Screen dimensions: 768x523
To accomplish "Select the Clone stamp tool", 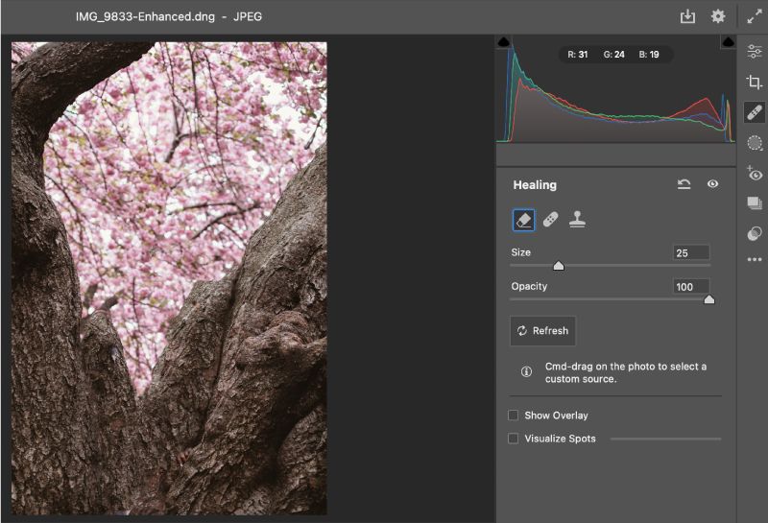I will click(x=578, y=220).
